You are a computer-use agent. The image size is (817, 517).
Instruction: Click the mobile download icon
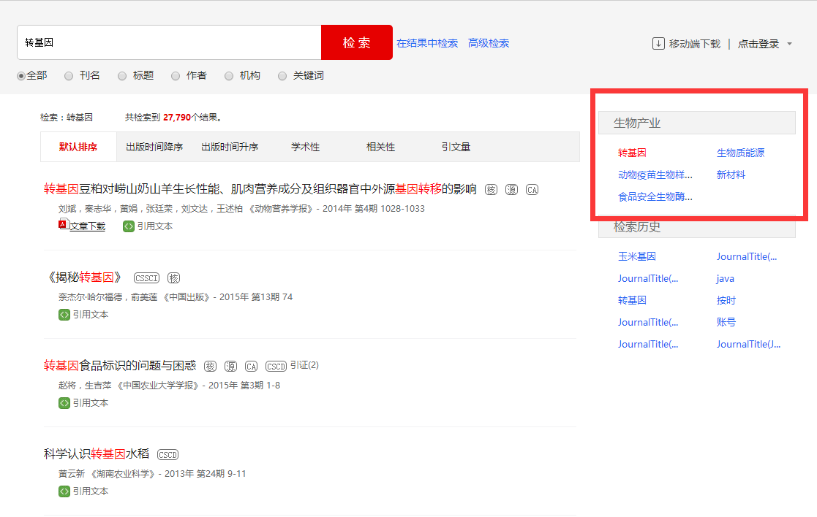coord(658,44)
